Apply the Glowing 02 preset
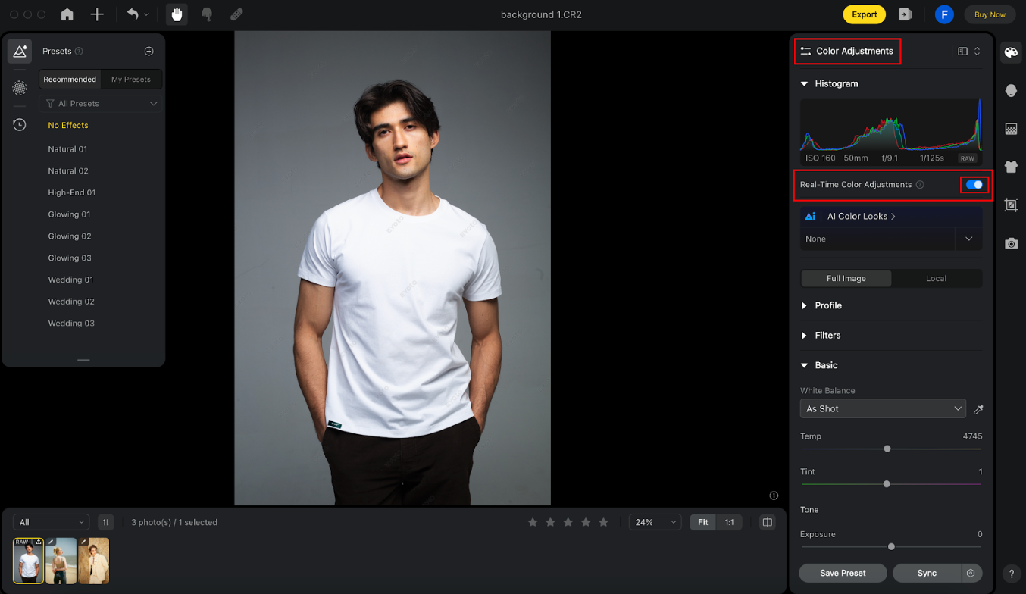 tap(70, 236)
